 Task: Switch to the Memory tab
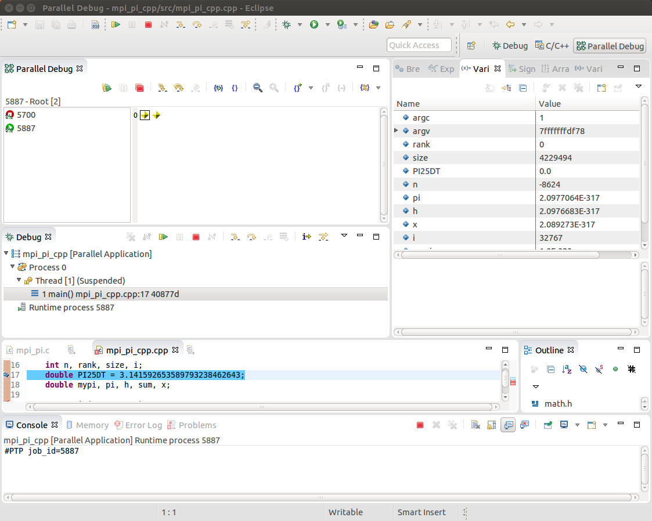(88, 425)
